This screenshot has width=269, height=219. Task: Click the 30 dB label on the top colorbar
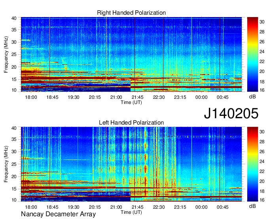(x=262, y=22)
